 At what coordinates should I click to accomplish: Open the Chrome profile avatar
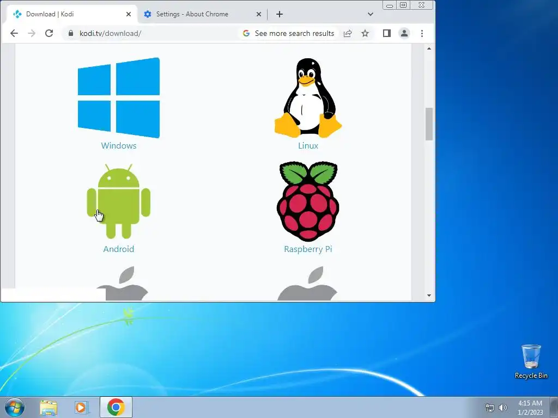click(x=404, y=33)
